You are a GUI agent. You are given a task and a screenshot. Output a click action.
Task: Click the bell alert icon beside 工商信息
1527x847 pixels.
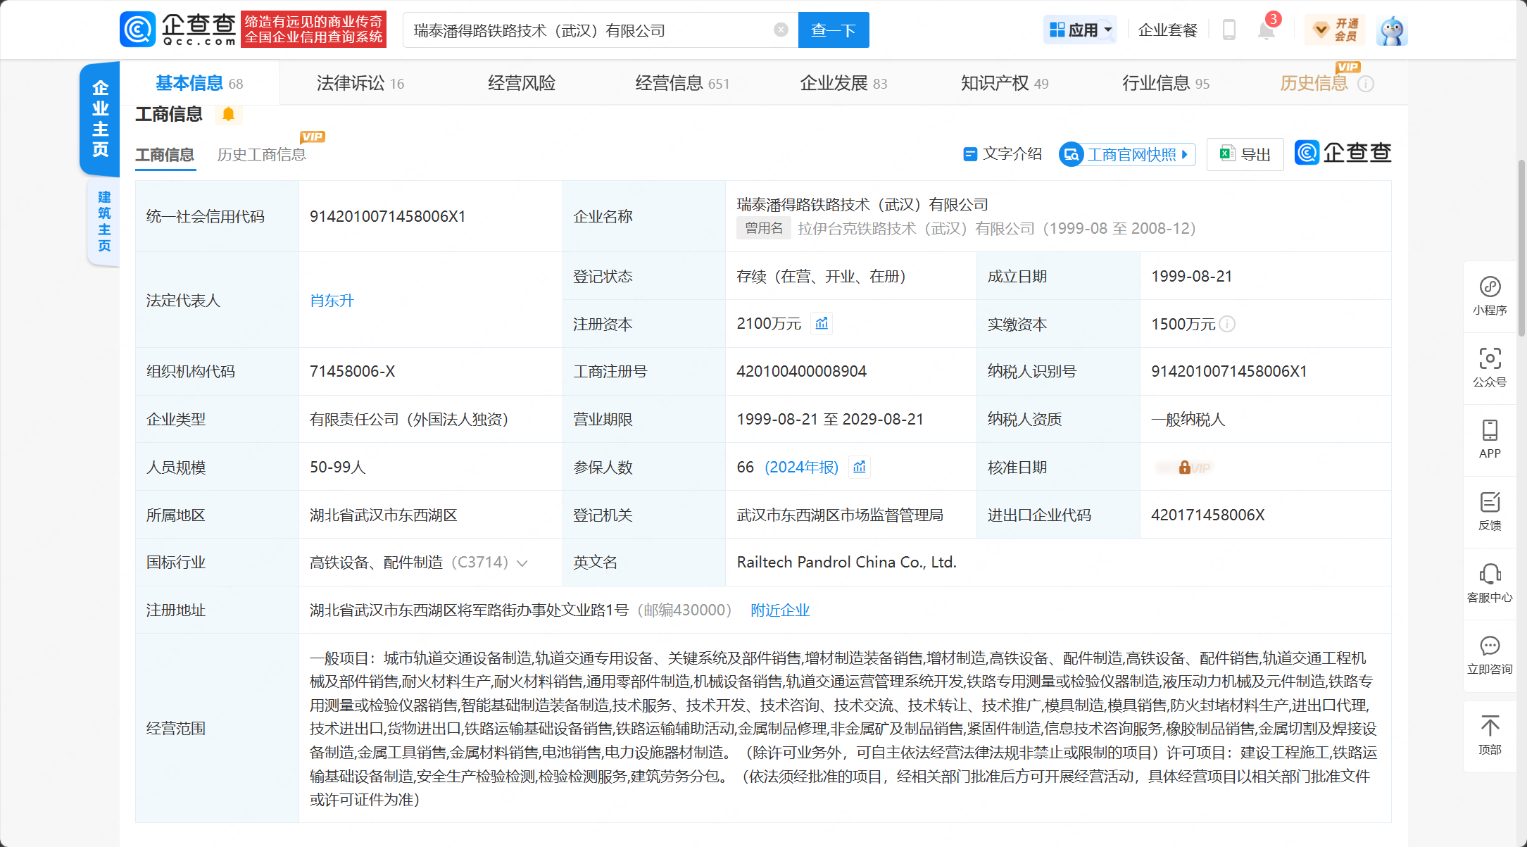[x=228, y=114]
